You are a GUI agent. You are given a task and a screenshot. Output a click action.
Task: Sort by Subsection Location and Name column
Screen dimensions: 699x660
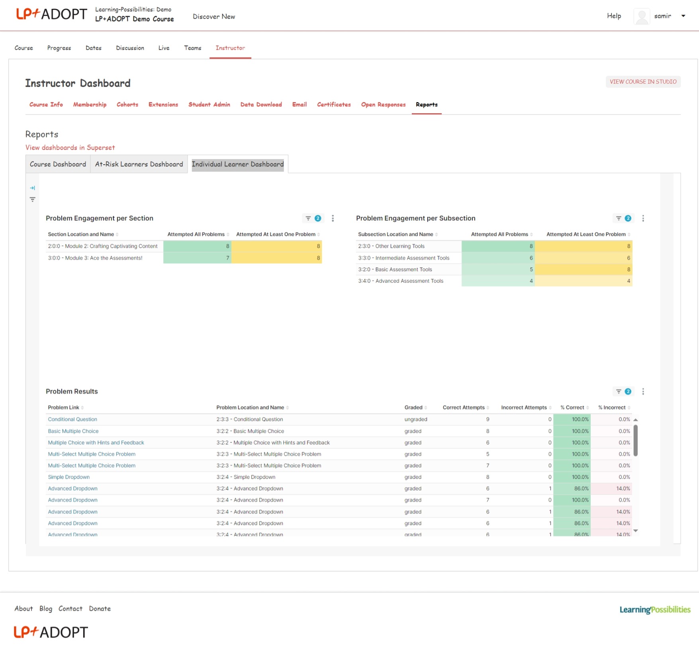(x=398, y=234)
